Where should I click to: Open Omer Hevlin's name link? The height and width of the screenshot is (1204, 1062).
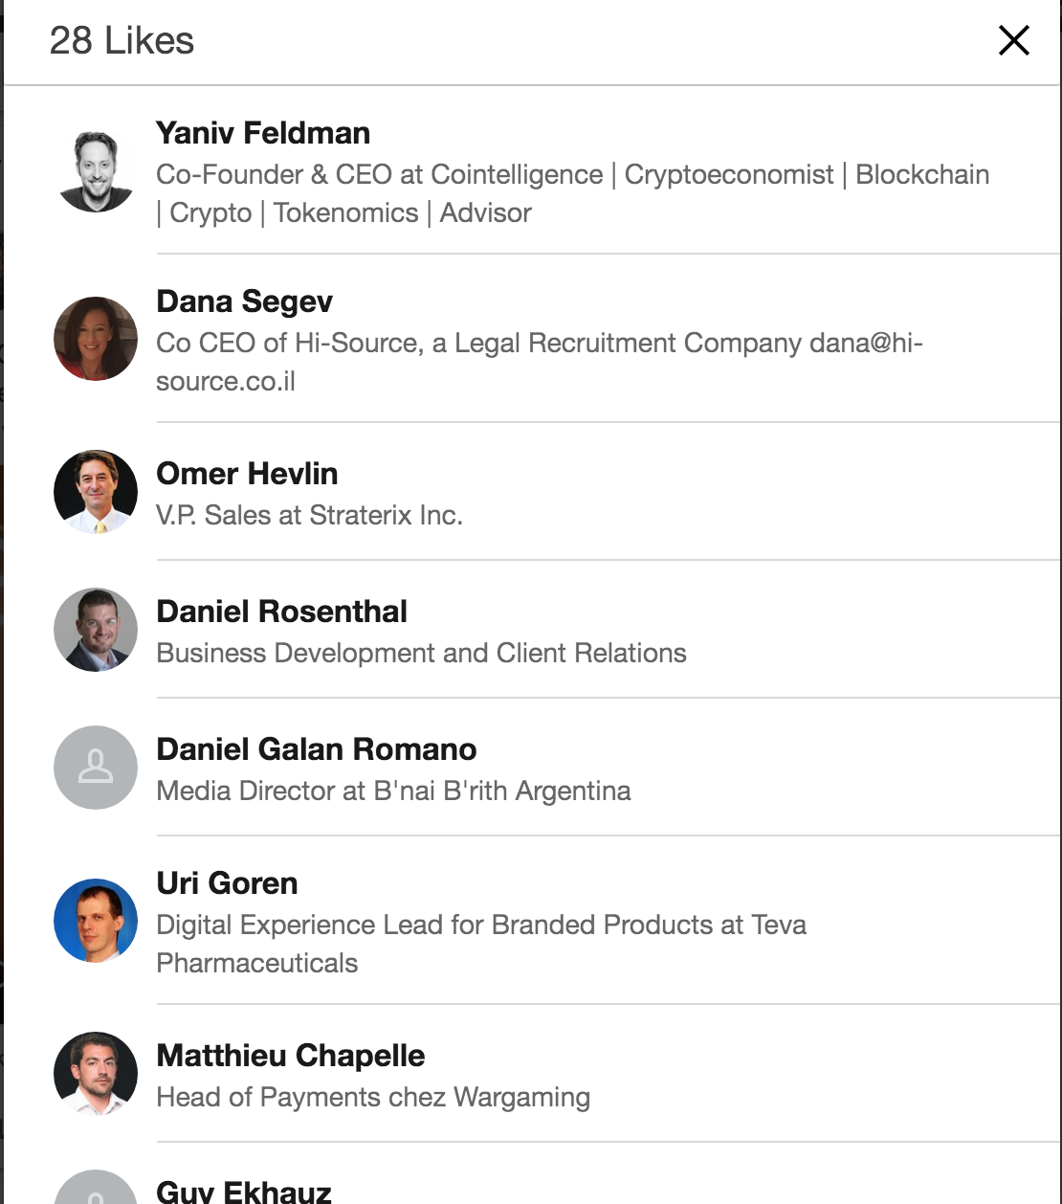[247, 474]
